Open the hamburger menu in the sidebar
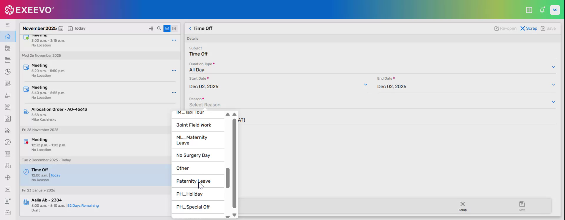 coord(8,25)
